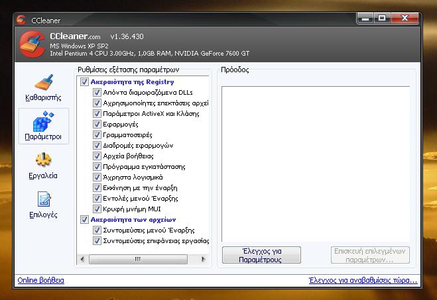Uncheck Συντομεύσεις μενού Έναρξης

pos(97,230)
